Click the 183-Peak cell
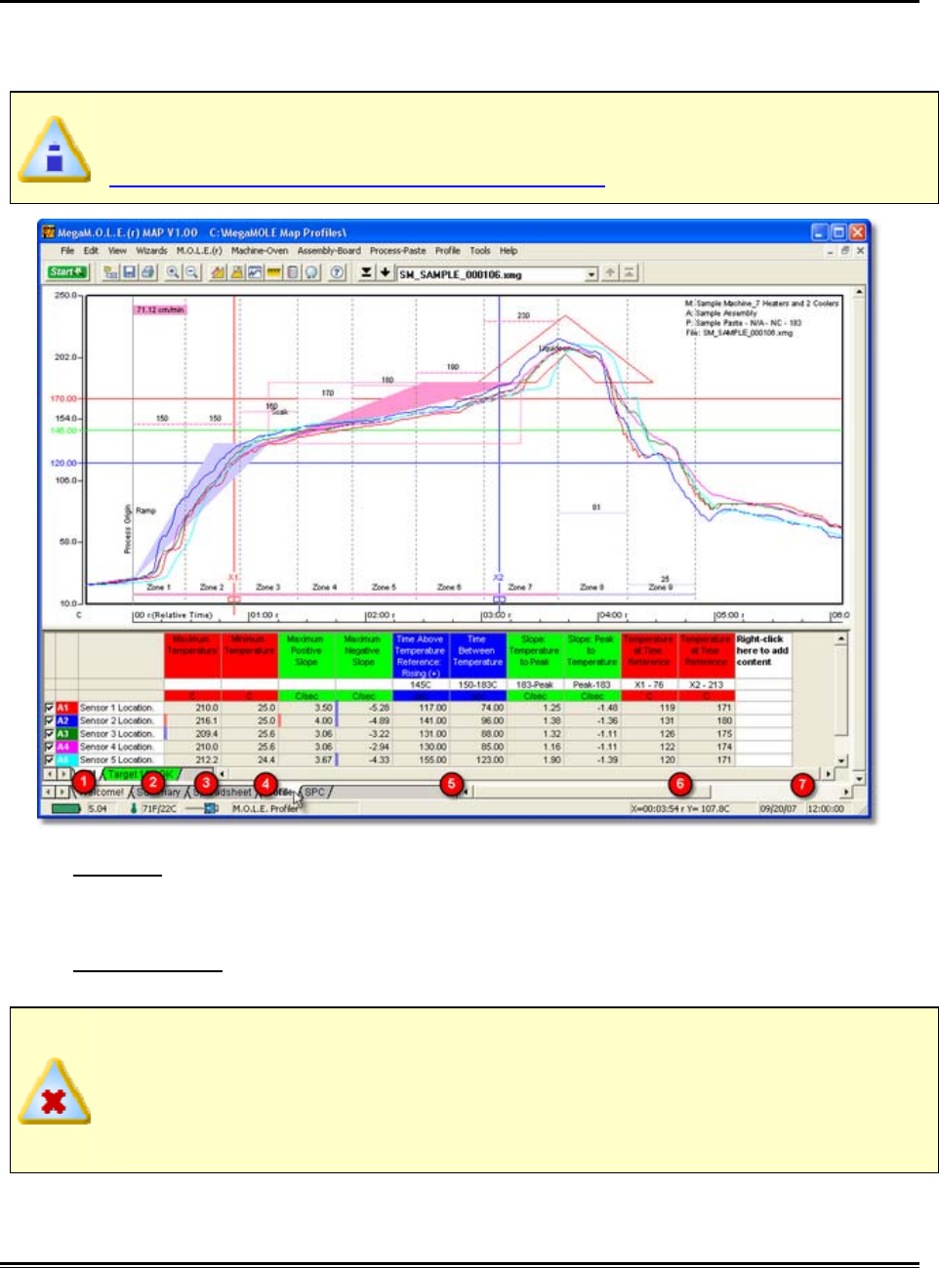Image resolution: width=939 pixels, height=1268 pixels. point(535,685)
